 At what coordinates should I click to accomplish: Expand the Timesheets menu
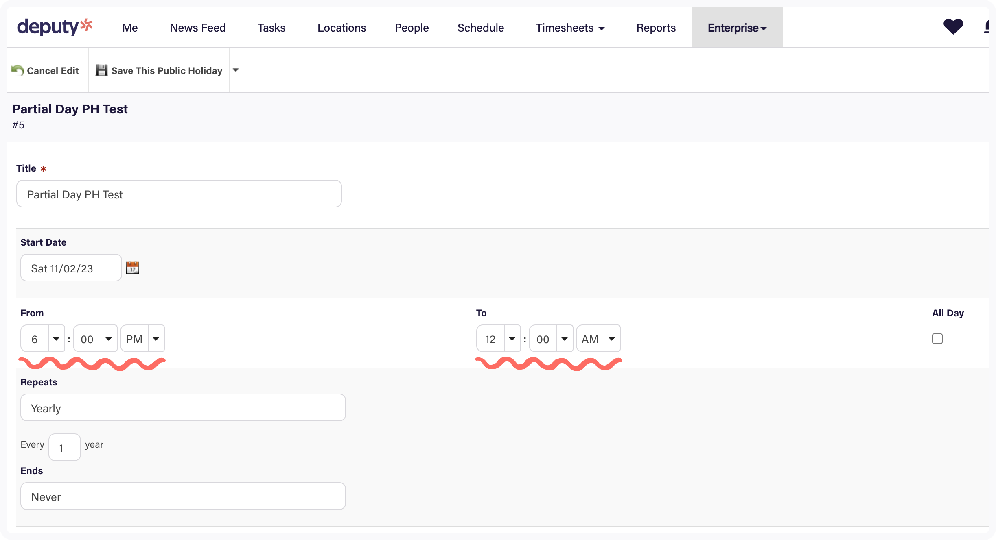[x=570, y=28]
